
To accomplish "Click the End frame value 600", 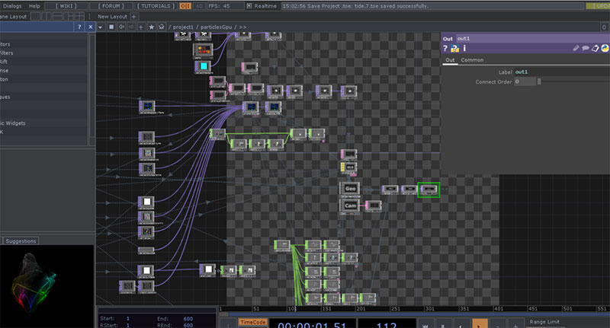I will (188, 319).
